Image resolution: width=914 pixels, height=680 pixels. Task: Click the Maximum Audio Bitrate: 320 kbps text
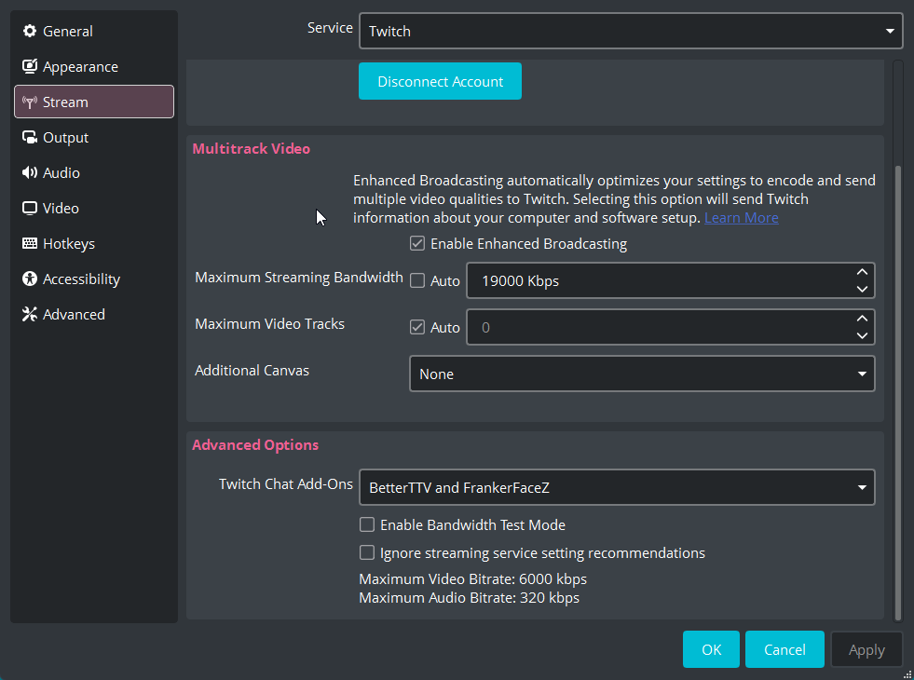tap(470, 598)
